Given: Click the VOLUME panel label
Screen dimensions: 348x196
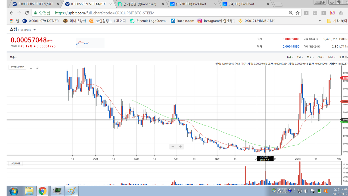Looking at the screenshot, I should pyautogui.click(x=16, y=164).
